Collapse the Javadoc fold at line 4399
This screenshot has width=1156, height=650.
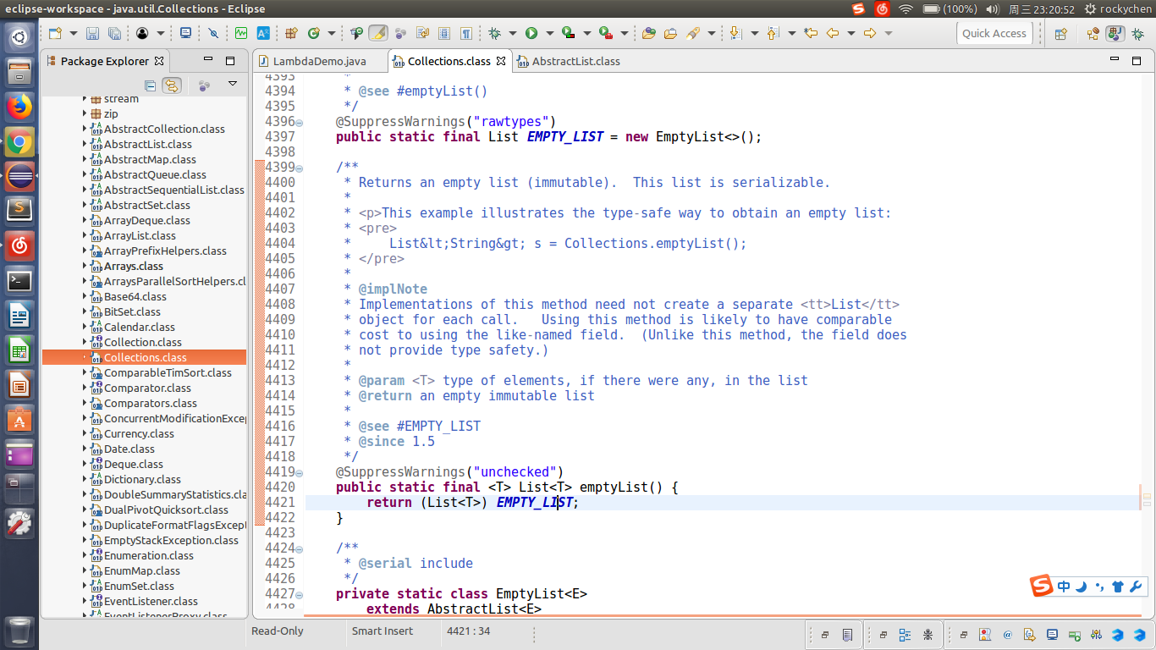coord(300,168)
